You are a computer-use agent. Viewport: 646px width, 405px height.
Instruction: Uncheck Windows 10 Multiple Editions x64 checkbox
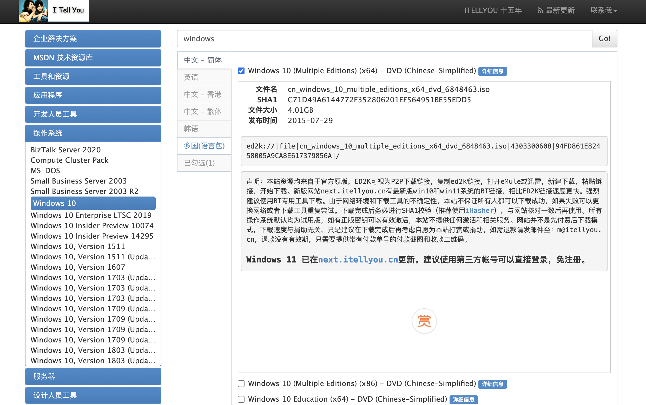pos(241,71)
